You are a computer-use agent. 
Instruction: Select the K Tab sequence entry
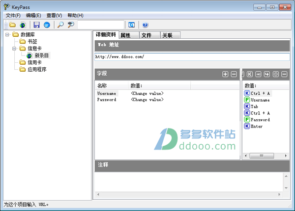pos(251,106)
